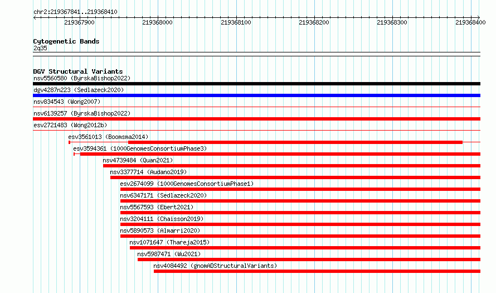Open nsv4084492 (gnomADStructuralVariants) label
496x293 pixels.
coord(215,266)
